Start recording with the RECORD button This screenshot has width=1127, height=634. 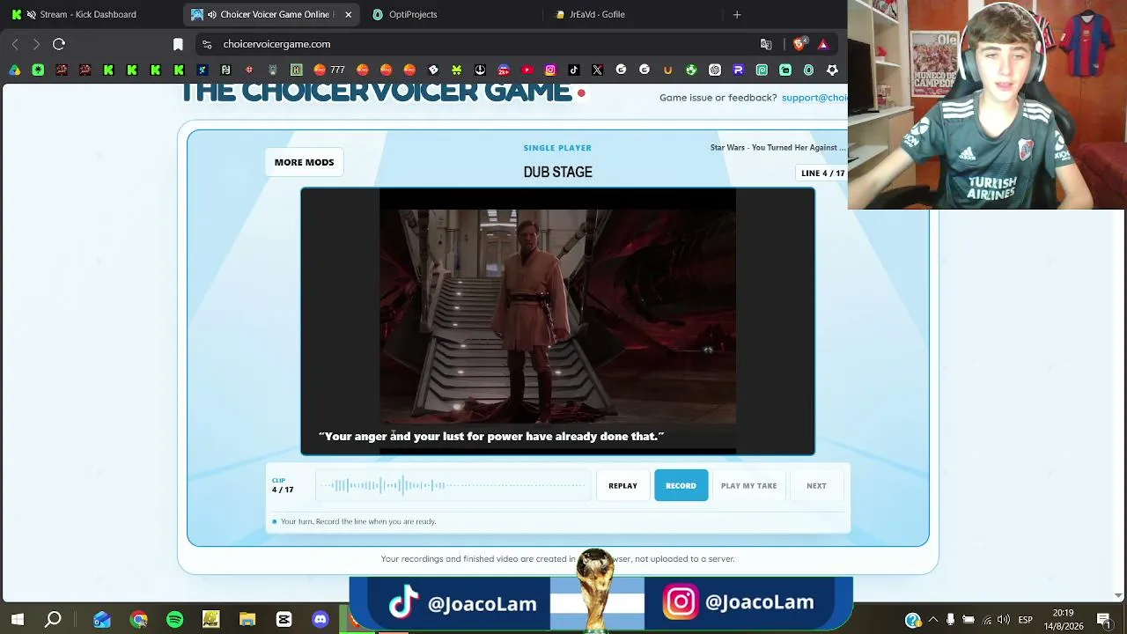pyautogui.click(x=681, y=485)
